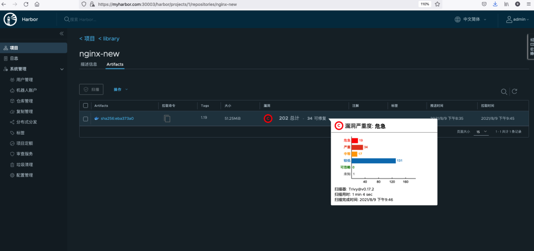
Task: Change page size dropdown showing 15
Action: (482, 132)
